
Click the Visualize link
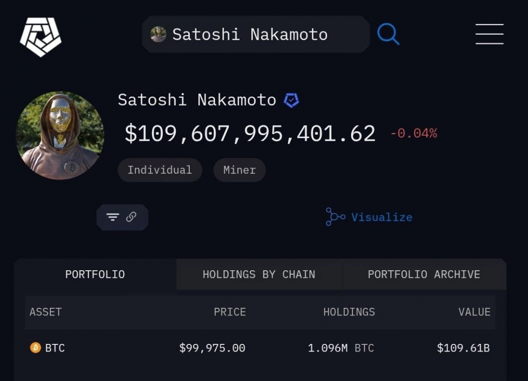tap(382, 217)
